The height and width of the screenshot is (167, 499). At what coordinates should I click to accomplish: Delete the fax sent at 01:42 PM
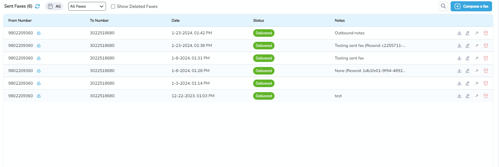[486, 33]
